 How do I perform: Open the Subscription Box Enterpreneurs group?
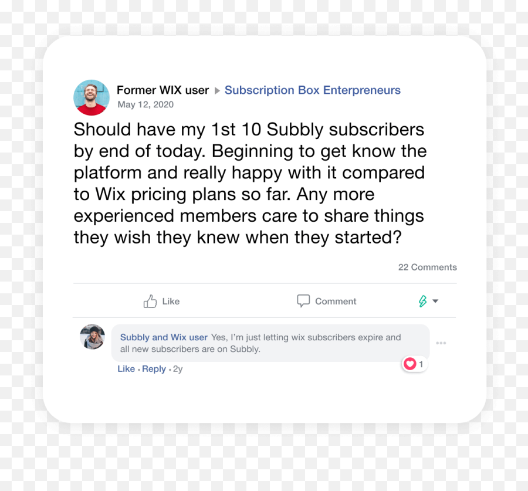(x=312, y=90)
